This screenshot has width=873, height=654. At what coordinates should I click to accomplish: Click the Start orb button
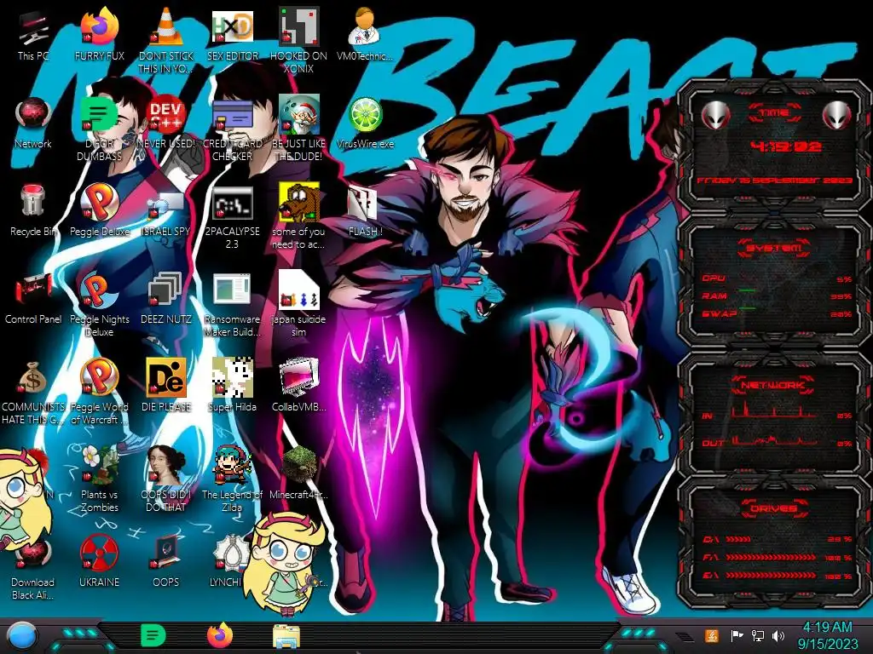pos(20,636)
